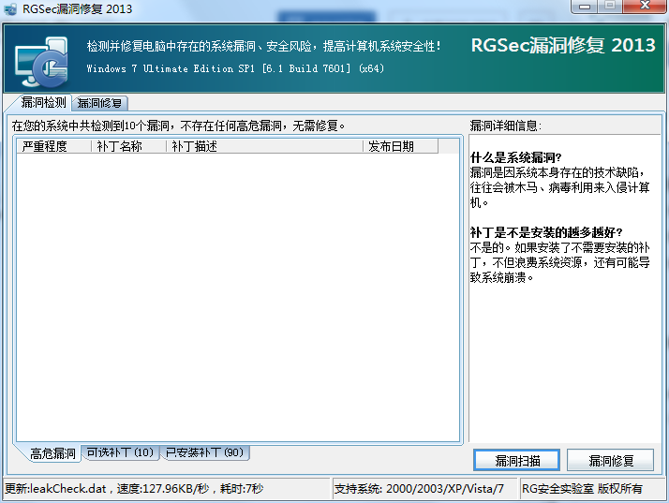The image size is (669, 503).
Task: Click the heading 什么是系统漏洞?
Action: 516,158
